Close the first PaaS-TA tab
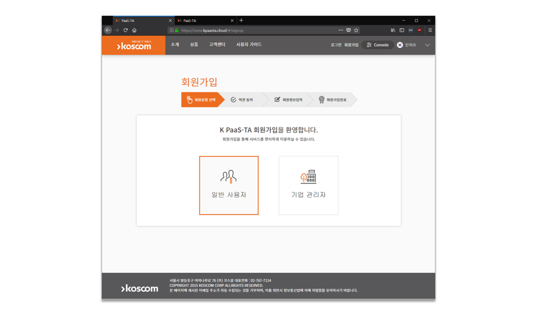 [170, 21]
